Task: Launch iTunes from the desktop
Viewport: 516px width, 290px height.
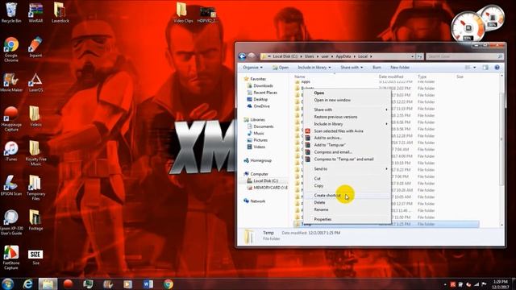Action: pyautogui.click(x=11, y=151)
